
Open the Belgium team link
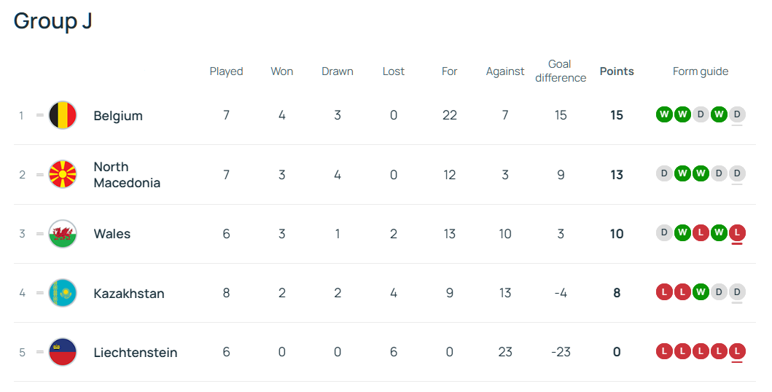118,116
